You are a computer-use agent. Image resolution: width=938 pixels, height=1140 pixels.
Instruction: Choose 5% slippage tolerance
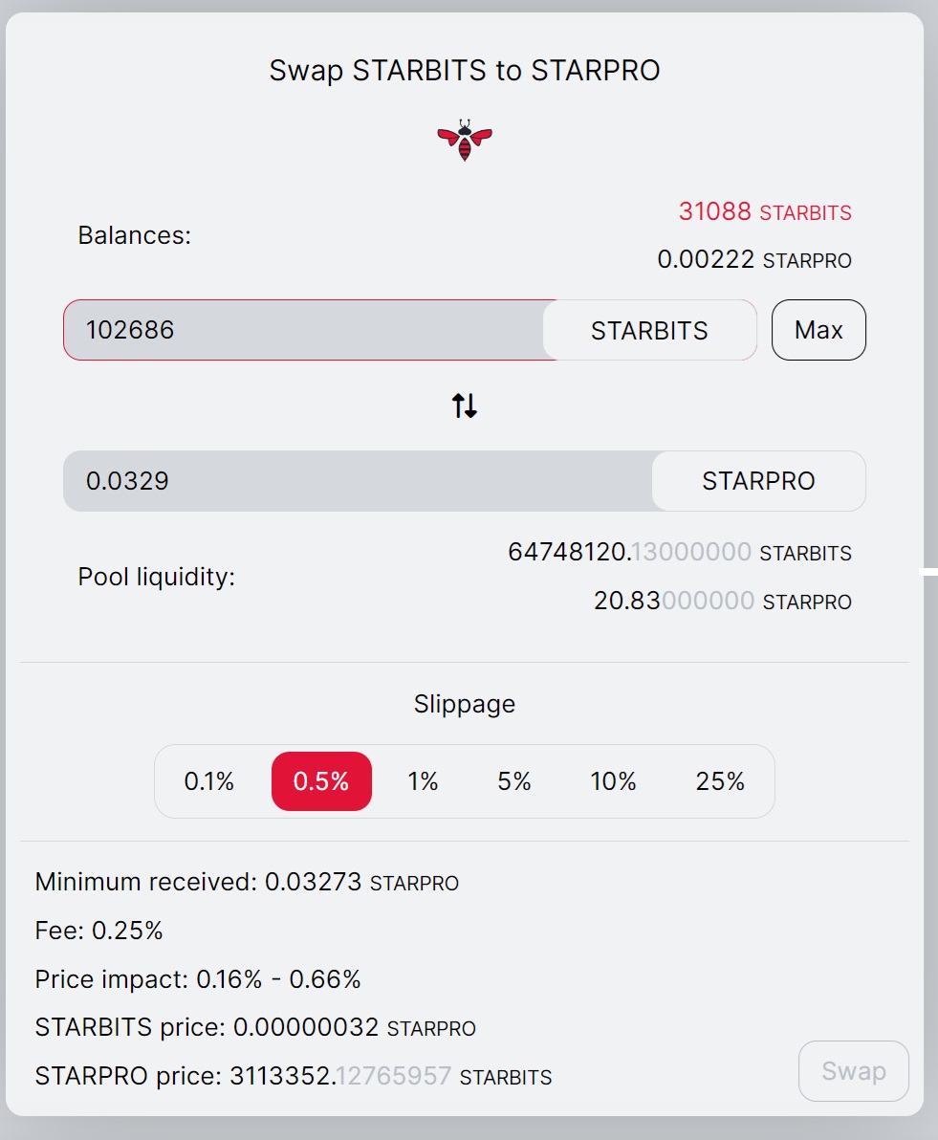pos(514,781)
